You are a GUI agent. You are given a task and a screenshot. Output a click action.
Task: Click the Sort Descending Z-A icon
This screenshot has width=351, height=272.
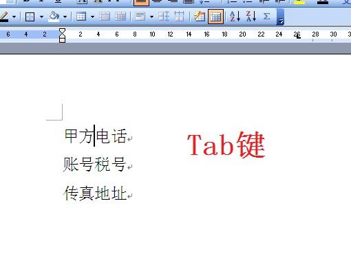[x=251, y=17]
